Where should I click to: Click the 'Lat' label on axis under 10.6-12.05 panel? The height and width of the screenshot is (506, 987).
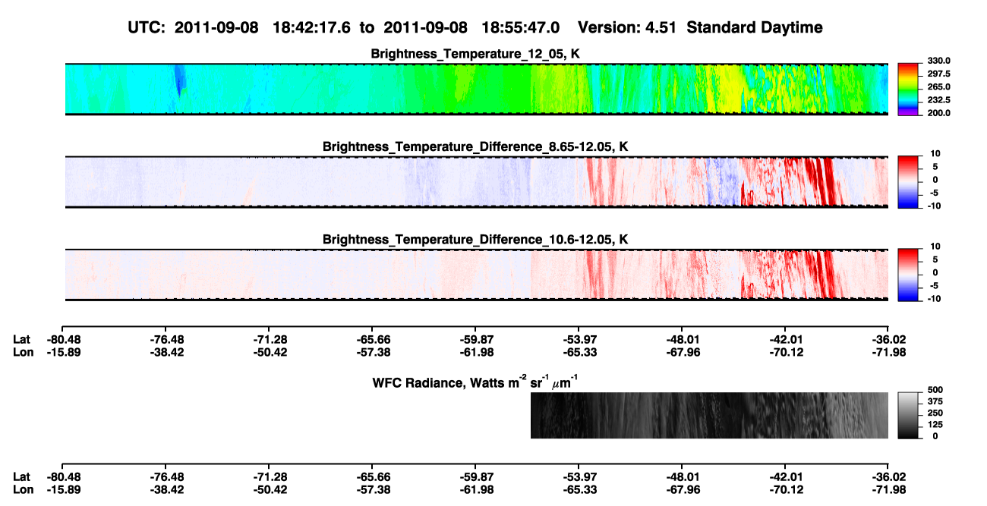pyautogui.click(x=21, y=340)
